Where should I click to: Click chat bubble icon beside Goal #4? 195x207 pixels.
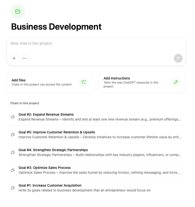(13, 153)
